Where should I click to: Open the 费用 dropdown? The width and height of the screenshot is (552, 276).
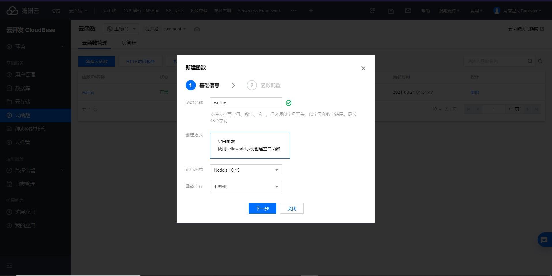tap(476, 11)
